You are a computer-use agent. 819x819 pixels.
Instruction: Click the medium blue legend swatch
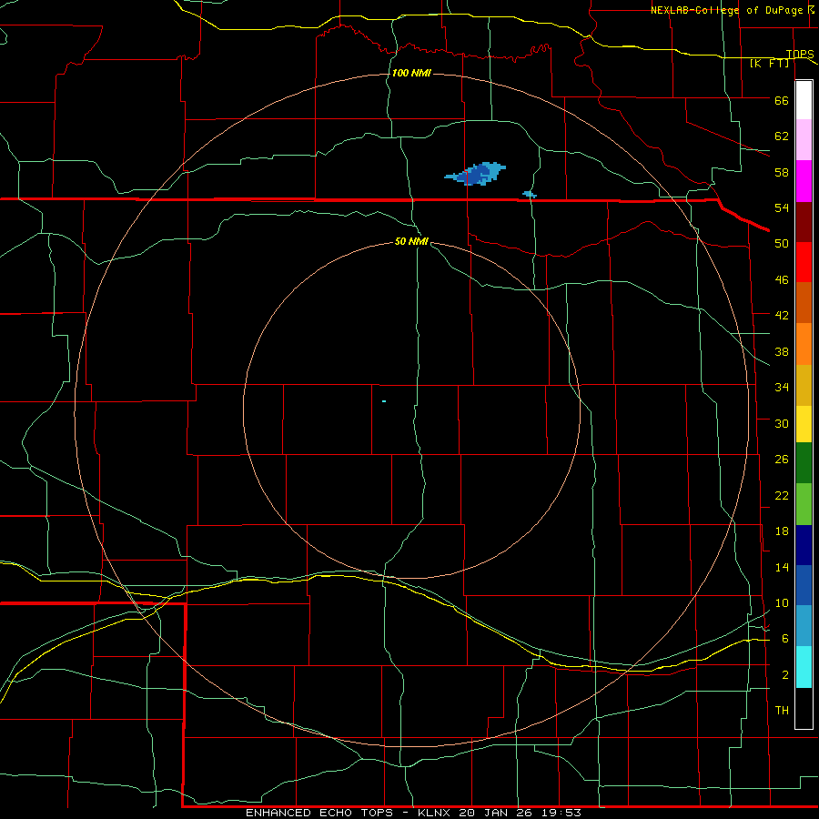click(x=804, y=585)
